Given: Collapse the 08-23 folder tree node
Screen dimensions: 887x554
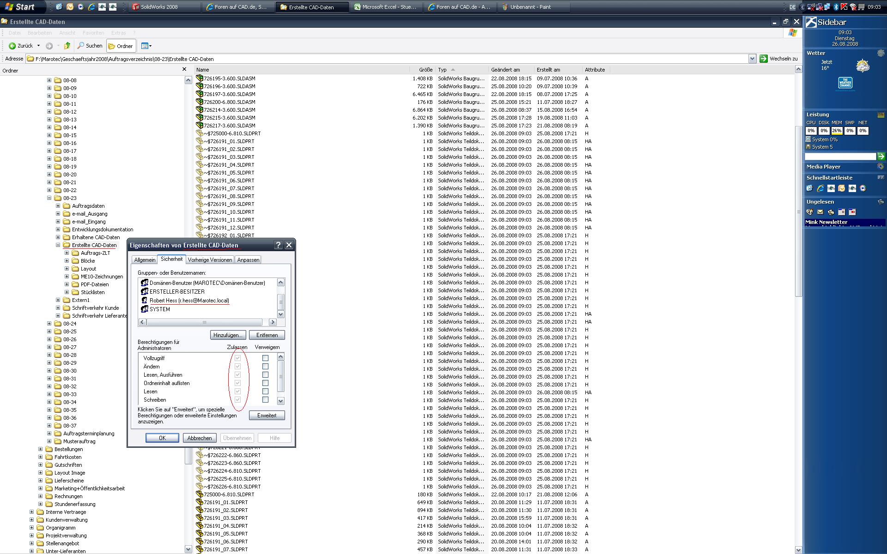Looking at the screenshot, I should (49, 198).
